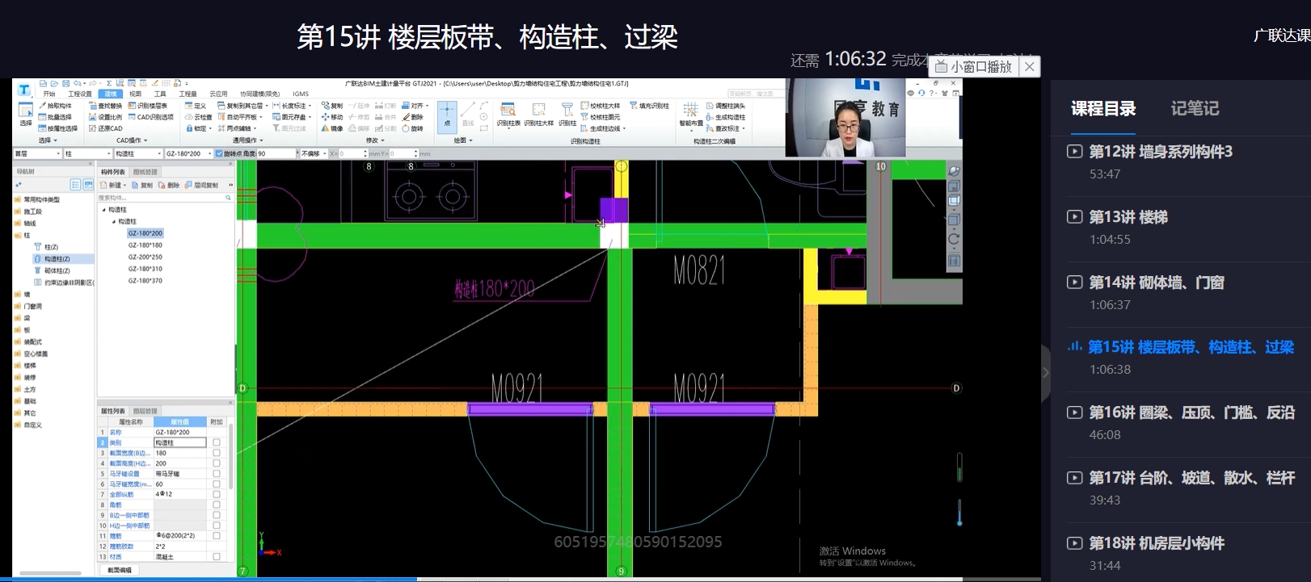Click the 设置比例 set scale tool

[x=106, y=117]
